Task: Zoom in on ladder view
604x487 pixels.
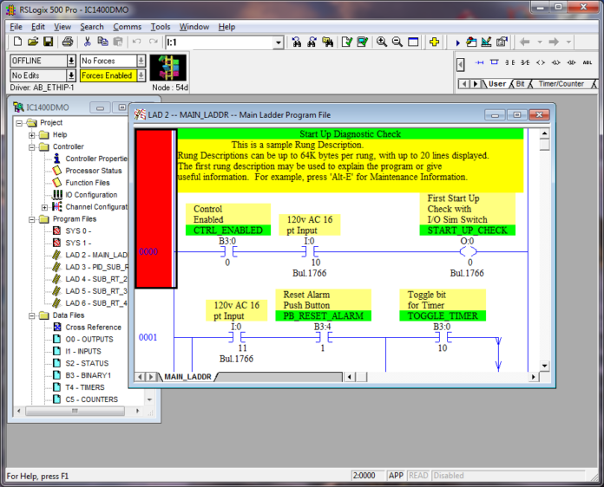Action: click(382, 42)
